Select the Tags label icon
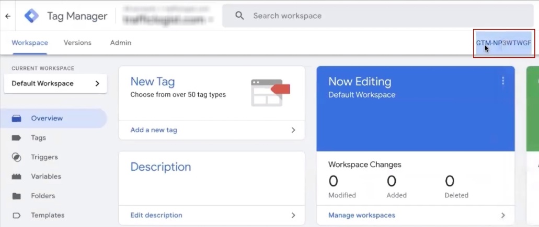 (16, 138)
